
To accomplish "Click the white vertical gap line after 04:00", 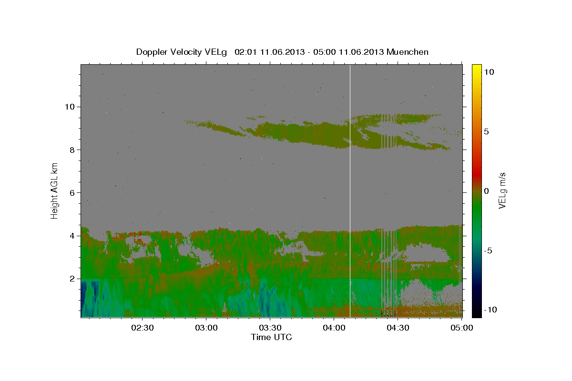I will 350,190.
